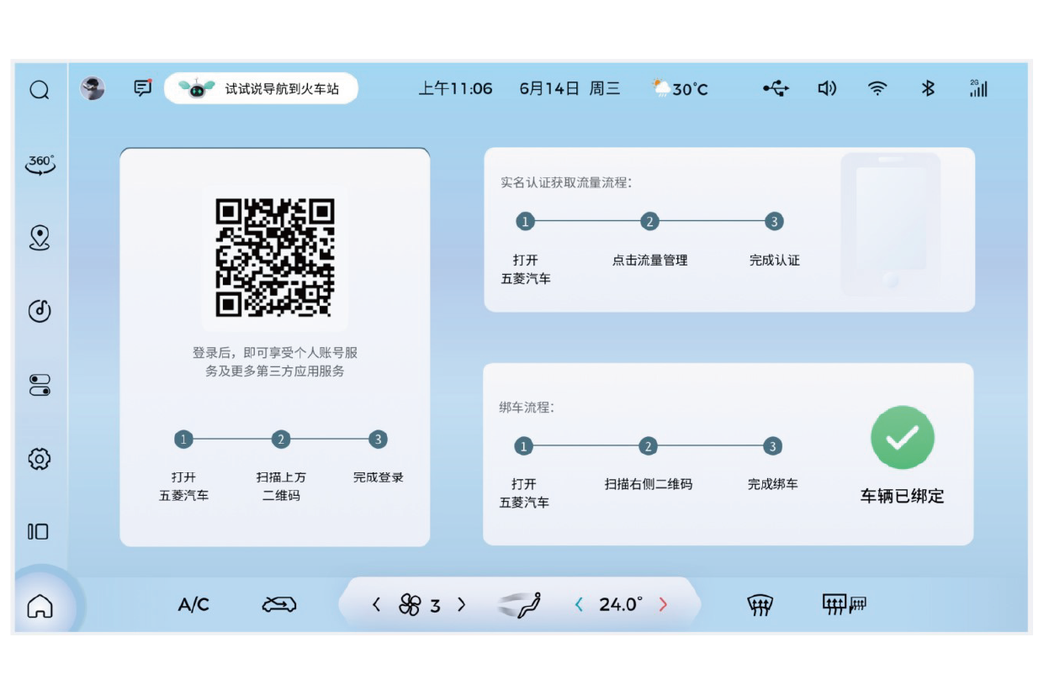
Task: Toggle air recirculation mode
Action: 279,604
